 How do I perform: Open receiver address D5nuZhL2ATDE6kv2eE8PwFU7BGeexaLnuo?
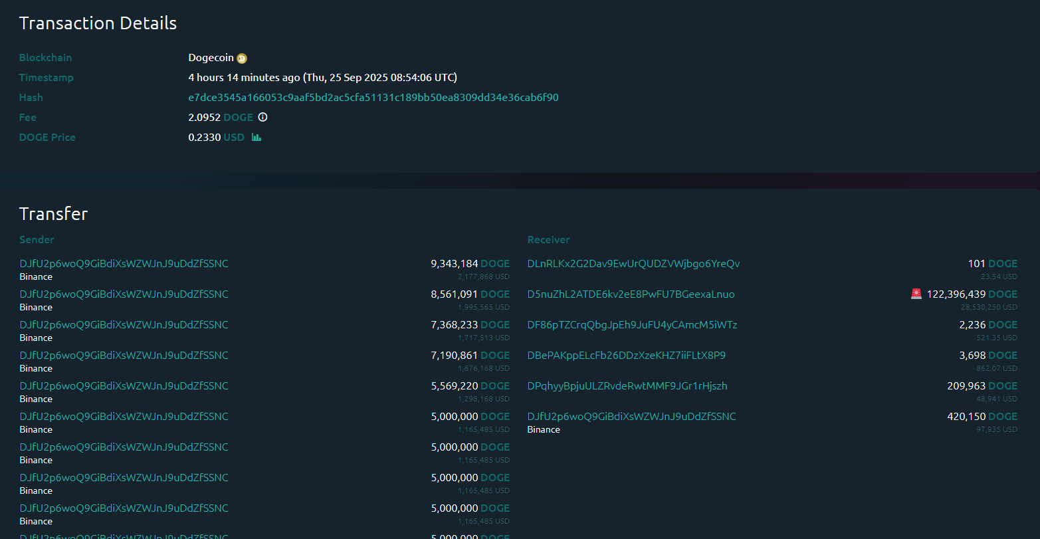click(x=631, y=294)
